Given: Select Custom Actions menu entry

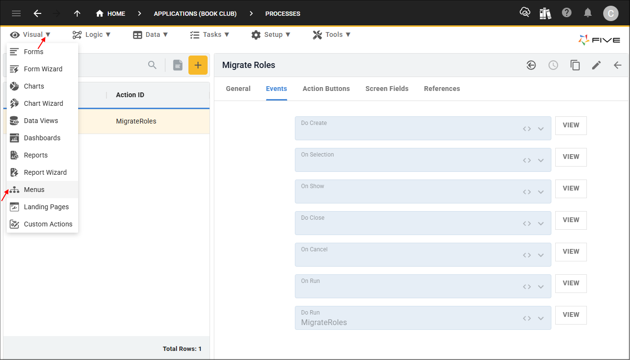Looking at the screenshot, I should point(42,224).
